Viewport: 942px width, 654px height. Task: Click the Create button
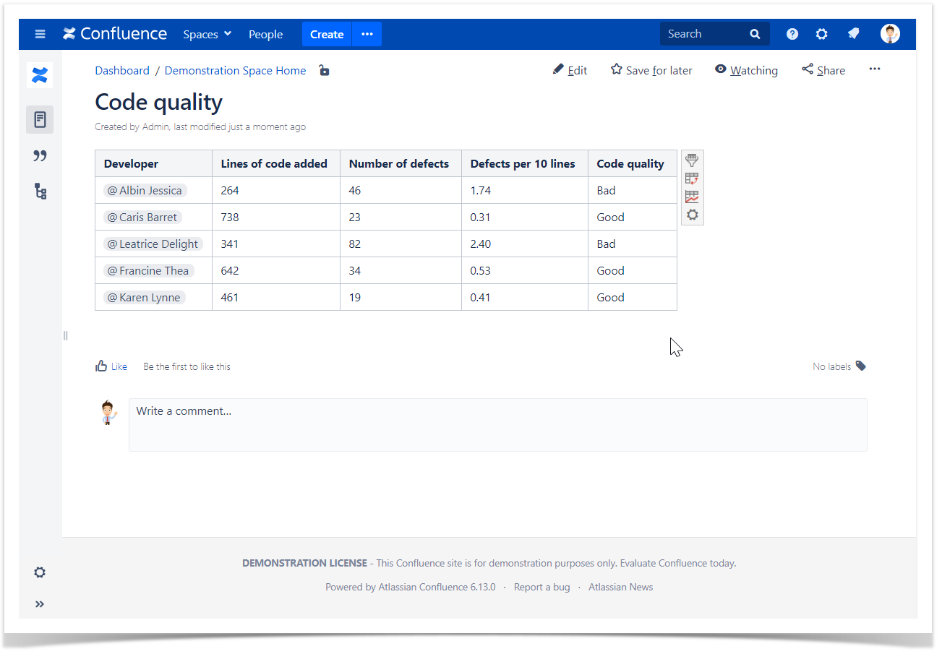pyautogui.click(x=327, y=34)
